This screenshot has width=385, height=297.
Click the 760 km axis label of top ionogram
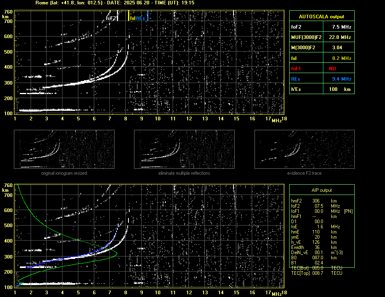[8, 12]
